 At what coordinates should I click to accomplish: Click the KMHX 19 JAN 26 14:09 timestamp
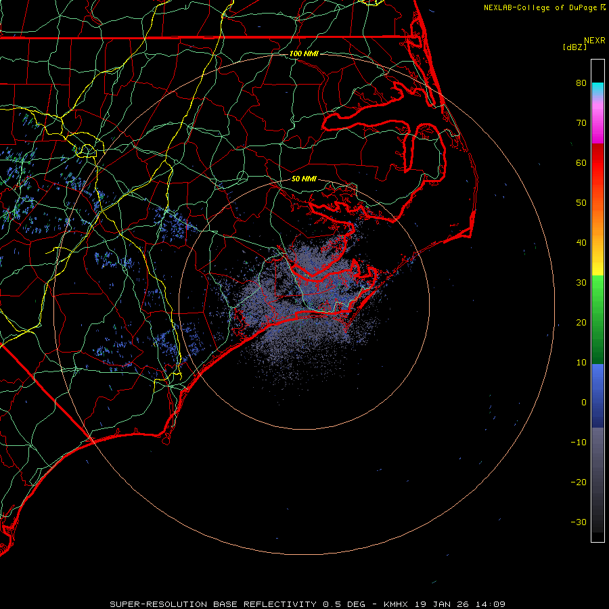pos(445,604)
